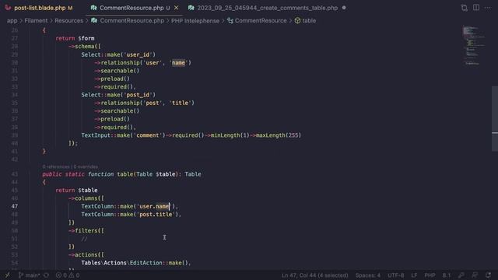Split the editor to the right
498x280 pixels.
(x=476, y=8)
